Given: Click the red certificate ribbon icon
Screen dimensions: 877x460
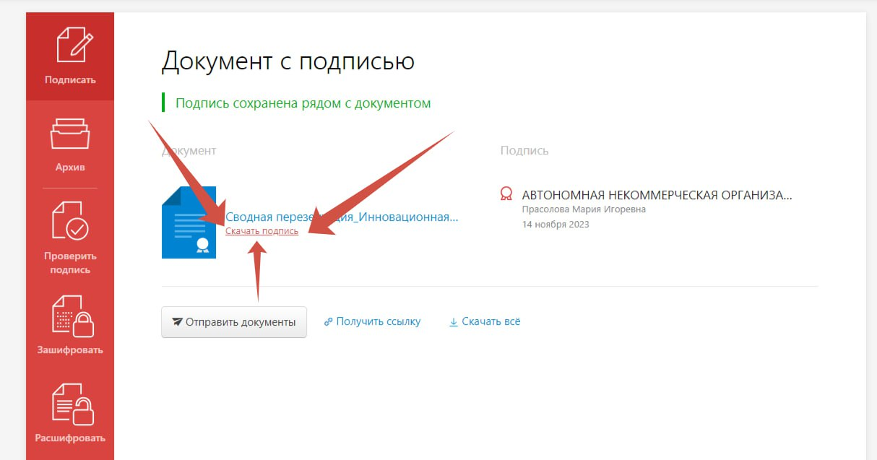Looking at the screenshot, I should [506, 194].
